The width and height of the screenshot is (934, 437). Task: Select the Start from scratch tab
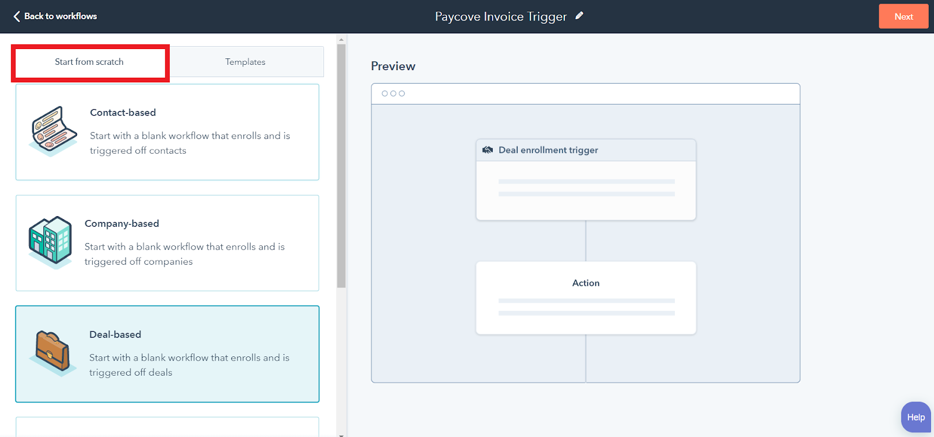point(89,62)
